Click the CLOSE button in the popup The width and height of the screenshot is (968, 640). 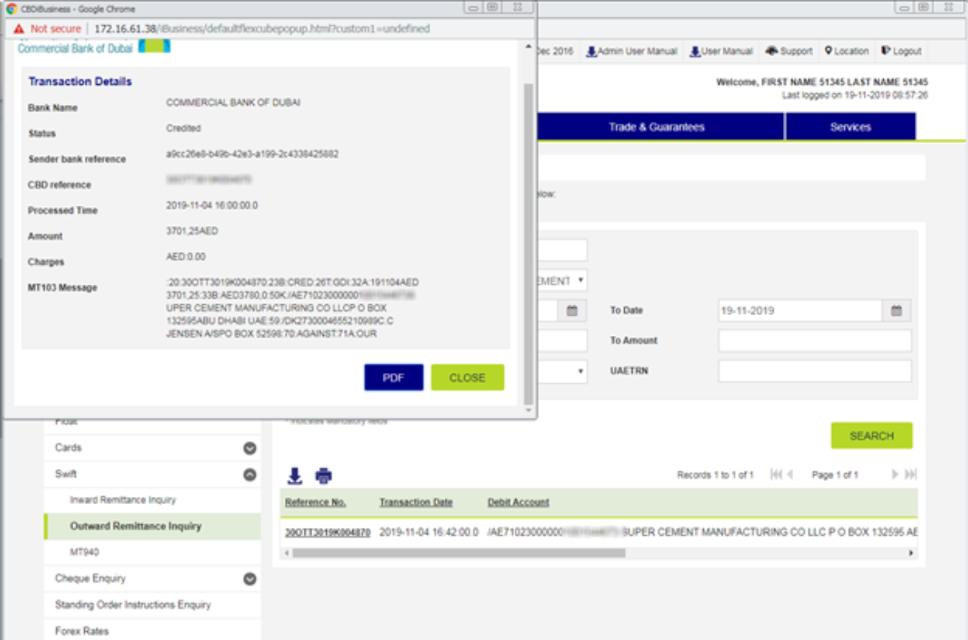click(x=467, y=377)
